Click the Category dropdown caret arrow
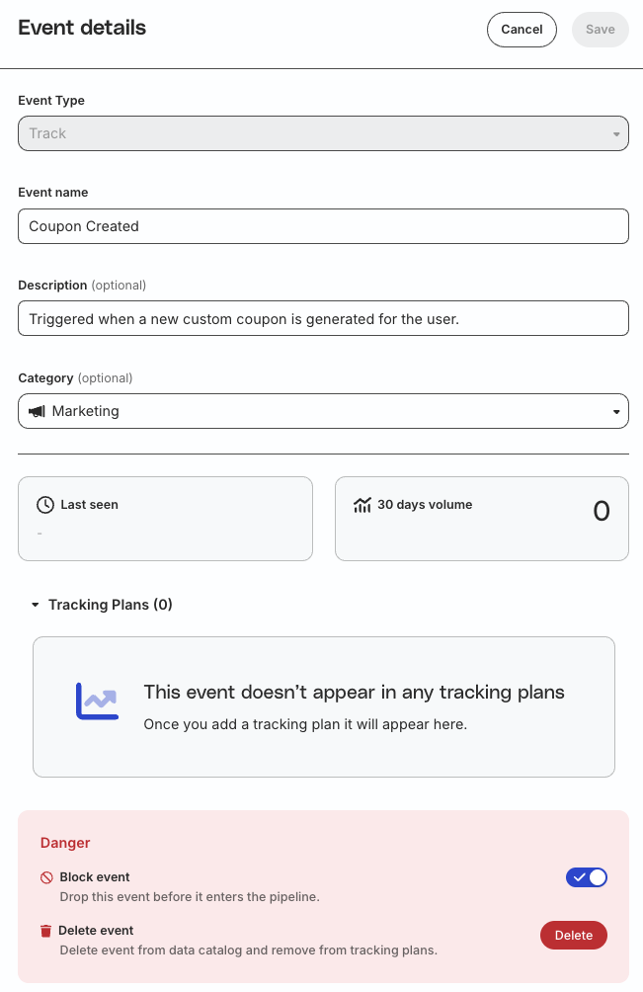Viewport: 643px width, 992px height. (x=615, y=412)
